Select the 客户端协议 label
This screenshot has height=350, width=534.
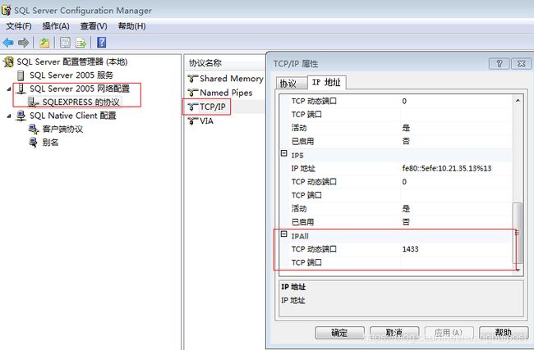(x=62, y=130)
